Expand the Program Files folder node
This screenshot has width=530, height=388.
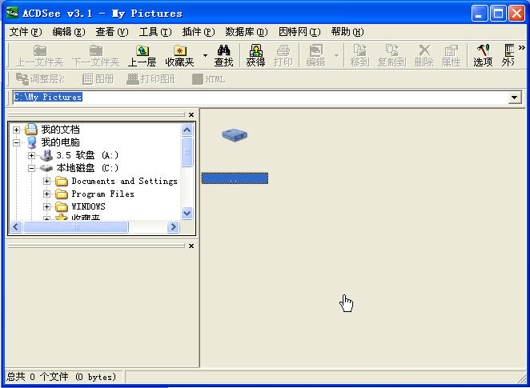[x=46, y=194]
